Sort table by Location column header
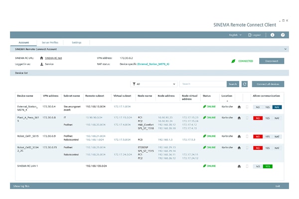This screenshot has width=299, height=199. [x=227, y=95]
